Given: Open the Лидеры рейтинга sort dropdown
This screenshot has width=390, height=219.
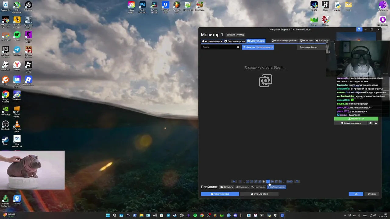Looking at the screenshot, I should click(311, 47).
